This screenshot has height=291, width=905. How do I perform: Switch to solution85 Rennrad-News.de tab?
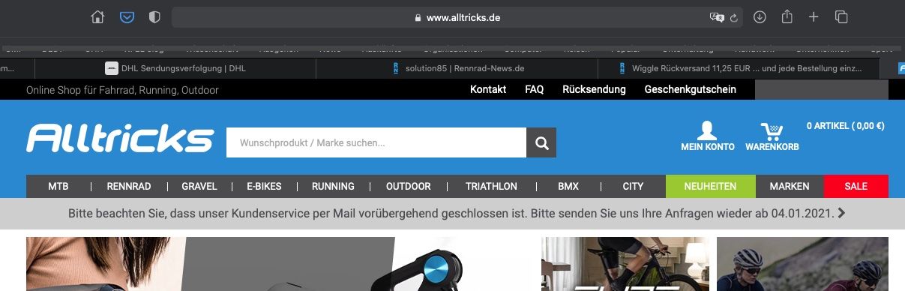click(457, 68)
